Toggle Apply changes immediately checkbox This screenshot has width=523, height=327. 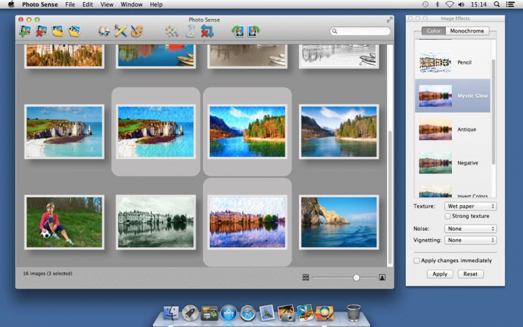point(417,261)
